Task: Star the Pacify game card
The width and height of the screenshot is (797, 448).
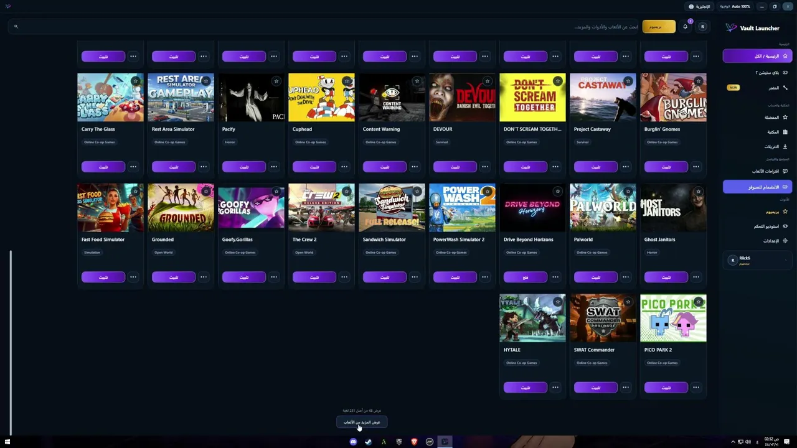Action: point(276,81)
